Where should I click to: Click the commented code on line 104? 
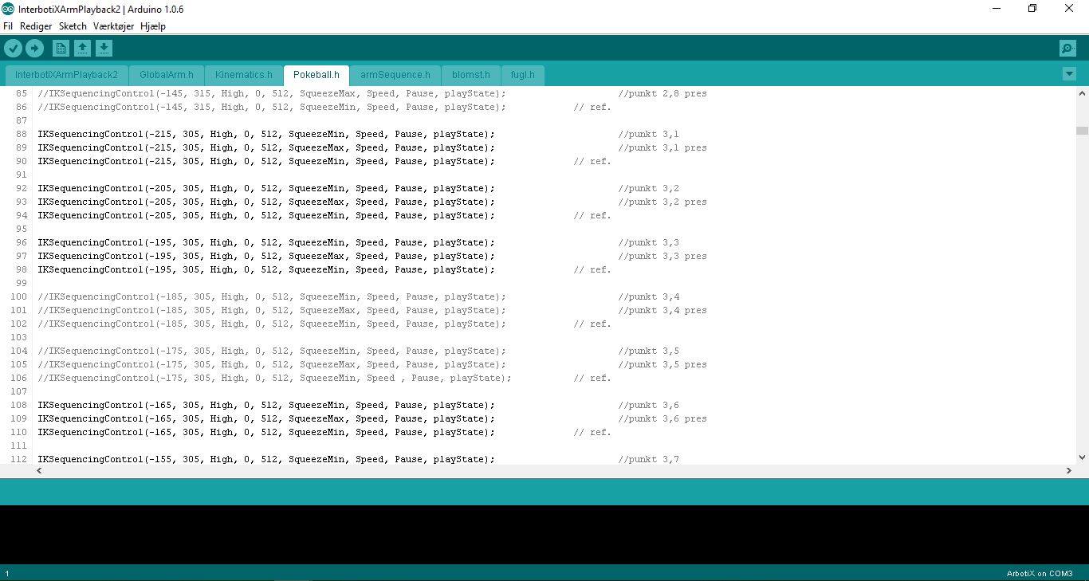click(x=271, y=351)
